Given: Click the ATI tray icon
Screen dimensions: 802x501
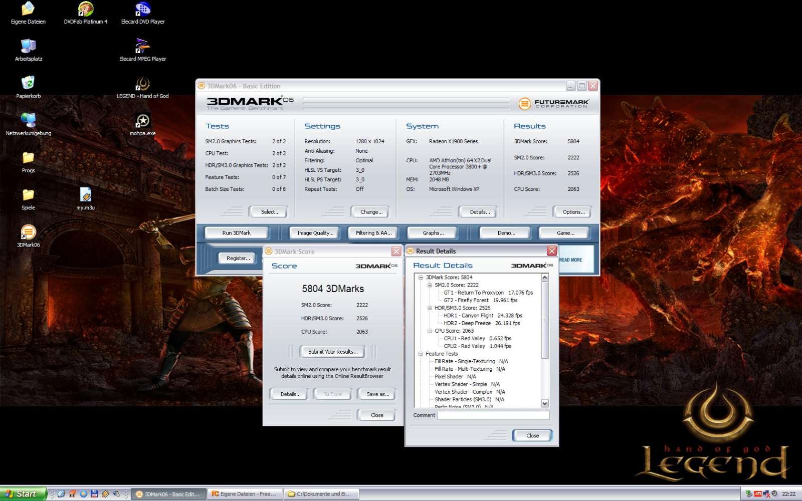Looking at the screenshot, I should (x=758, y=493).
